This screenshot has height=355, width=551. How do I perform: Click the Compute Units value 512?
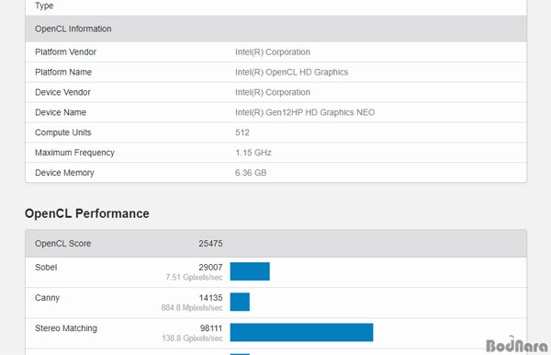(242, 132)
